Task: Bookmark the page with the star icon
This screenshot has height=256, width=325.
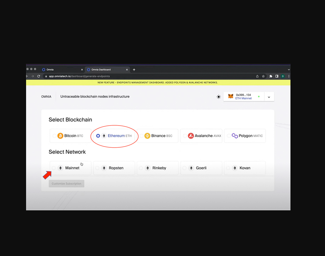Action: [x=263, y=76]
